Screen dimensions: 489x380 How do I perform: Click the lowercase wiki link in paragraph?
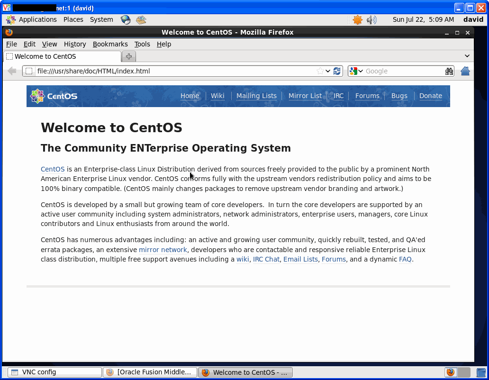(x=243, y=259)
